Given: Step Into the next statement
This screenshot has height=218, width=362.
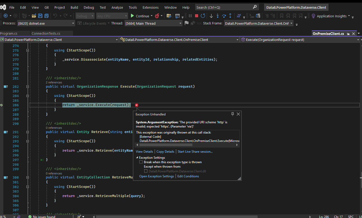Looking at the screenshot, I should 217,16.
